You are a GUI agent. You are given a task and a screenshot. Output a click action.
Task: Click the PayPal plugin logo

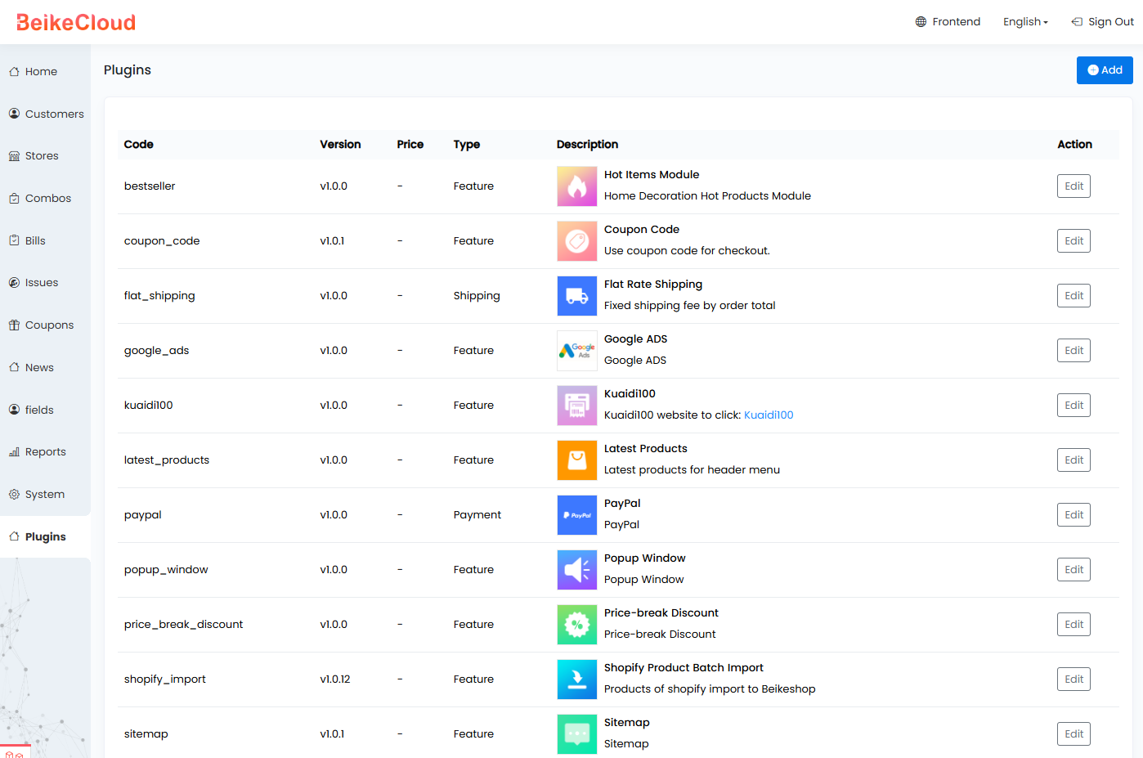click(577, 515)
